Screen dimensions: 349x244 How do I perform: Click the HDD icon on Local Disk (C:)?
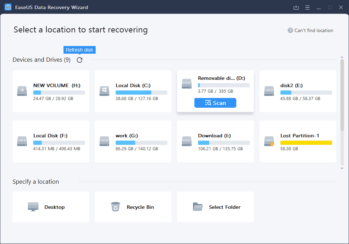pos(104,91)
